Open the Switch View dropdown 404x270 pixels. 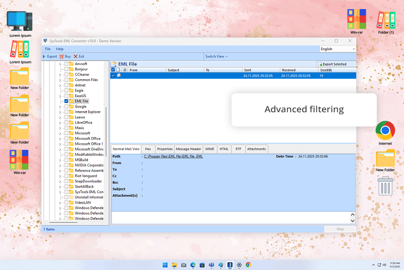(217, 56)
